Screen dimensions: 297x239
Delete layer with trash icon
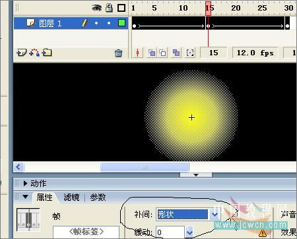(x=118, y=53)
